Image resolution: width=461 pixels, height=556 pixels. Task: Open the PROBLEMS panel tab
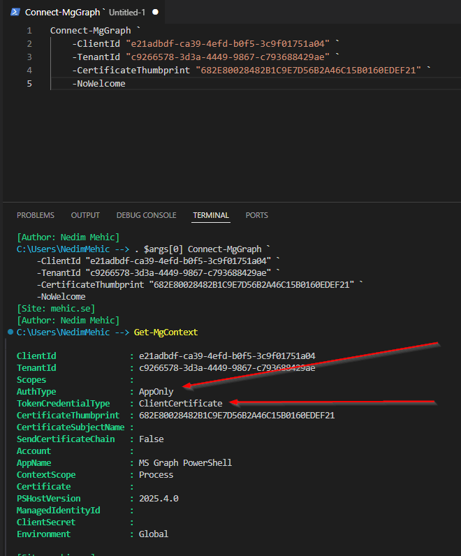click(x=36, y=215)
